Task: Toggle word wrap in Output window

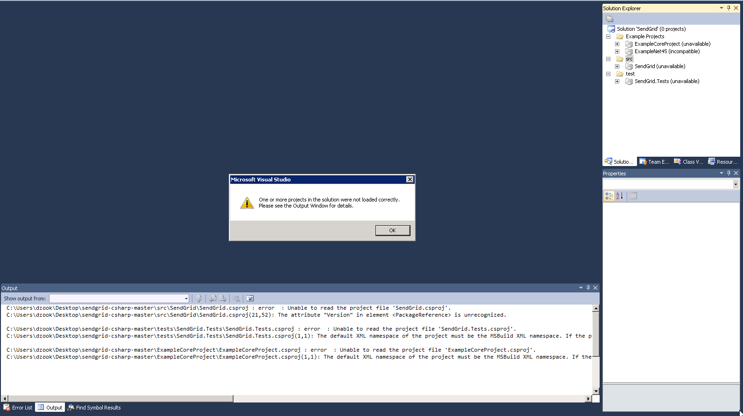Action: (250, 298)
